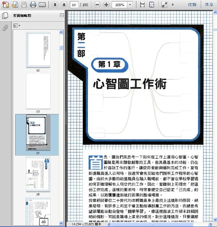Click the page size text 14.294 x 20.821 厘米
Viewport: 217px width, 227px height.
[86, 224]
